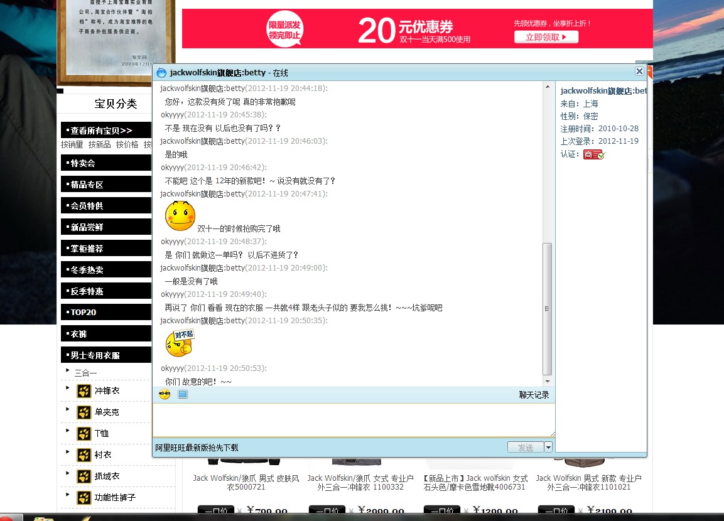Expand the 三合一 category triangle
The width and height of the screenshot is (724, 521).
point(67,370)
